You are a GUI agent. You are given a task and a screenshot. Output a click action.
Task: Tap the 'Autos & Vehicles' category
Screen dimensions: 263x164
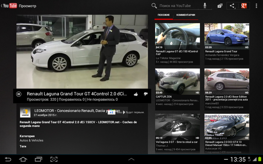[31, 140]
